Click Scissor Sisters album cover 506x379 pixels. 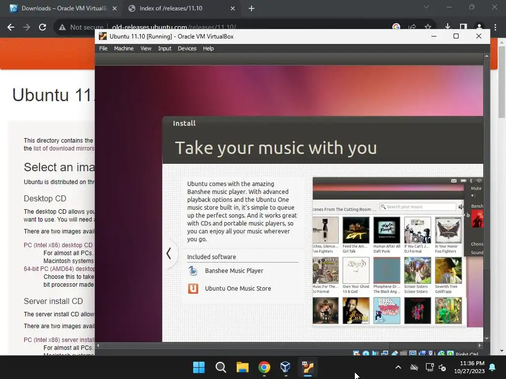point(417,270)
